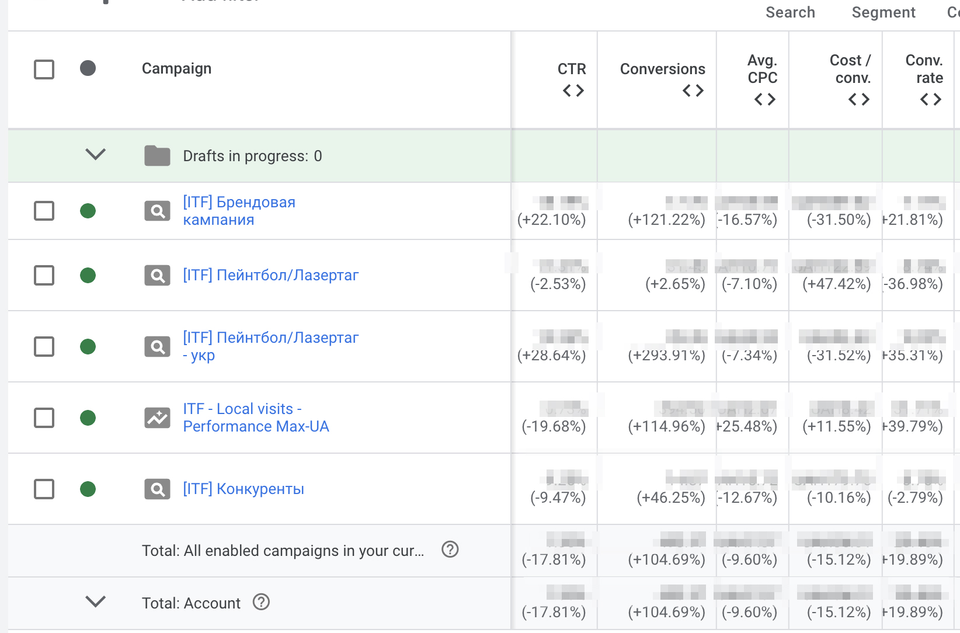
Task: Click status column header gray dot
Action: [88, 68]
